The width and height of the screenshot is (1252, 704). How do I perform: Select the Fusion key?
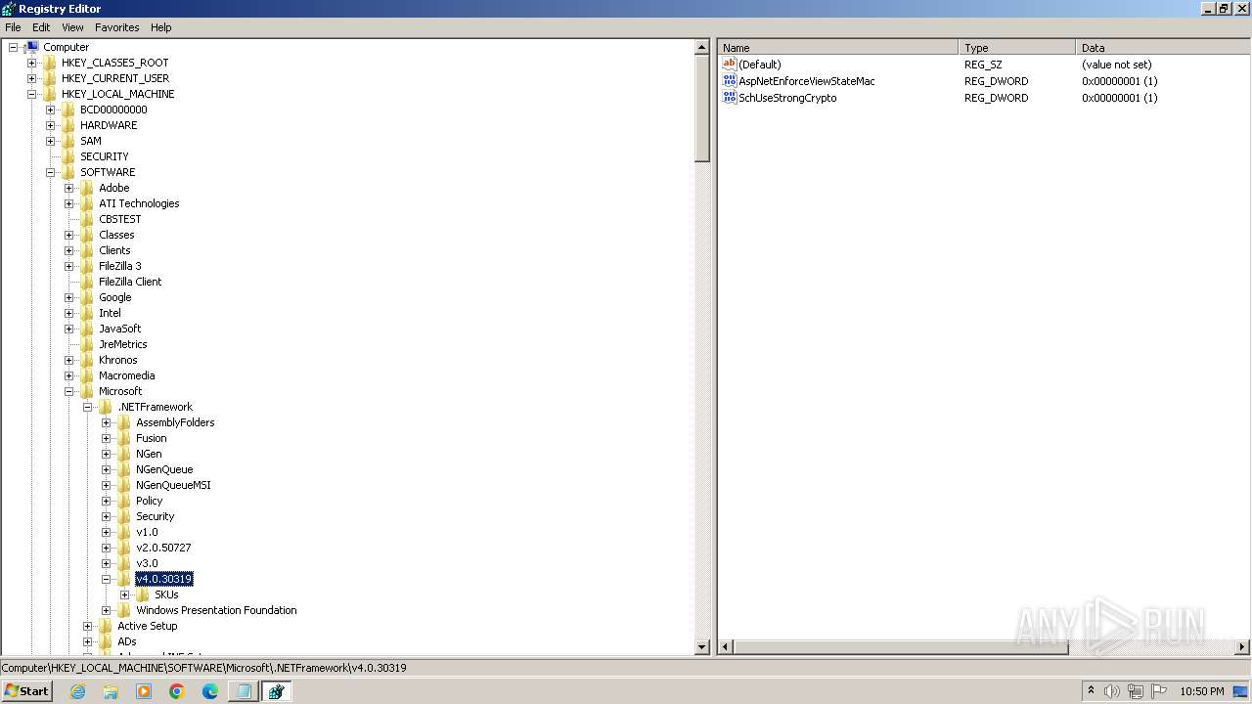151,438
